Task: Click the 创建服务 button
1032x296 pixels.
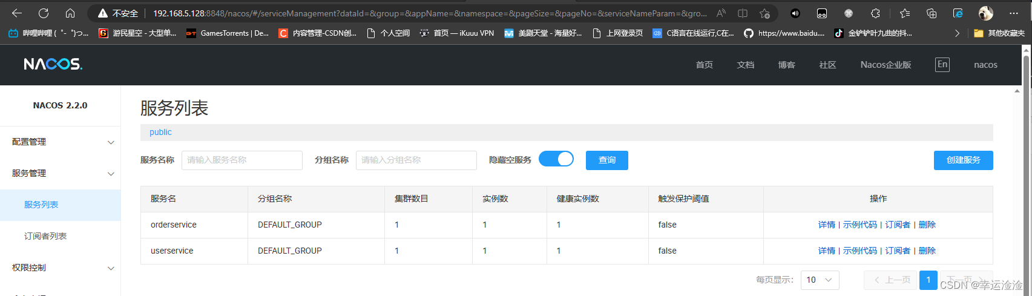Action: (964, 160)
